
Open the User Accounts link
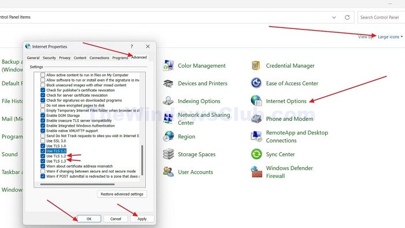tap(196, 172)
